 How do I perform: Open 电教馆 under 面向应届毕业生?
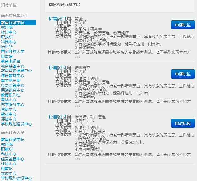7,57
